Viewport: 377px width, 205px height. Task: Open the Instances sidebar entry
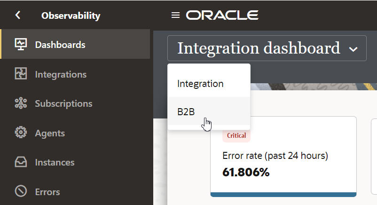55,162
